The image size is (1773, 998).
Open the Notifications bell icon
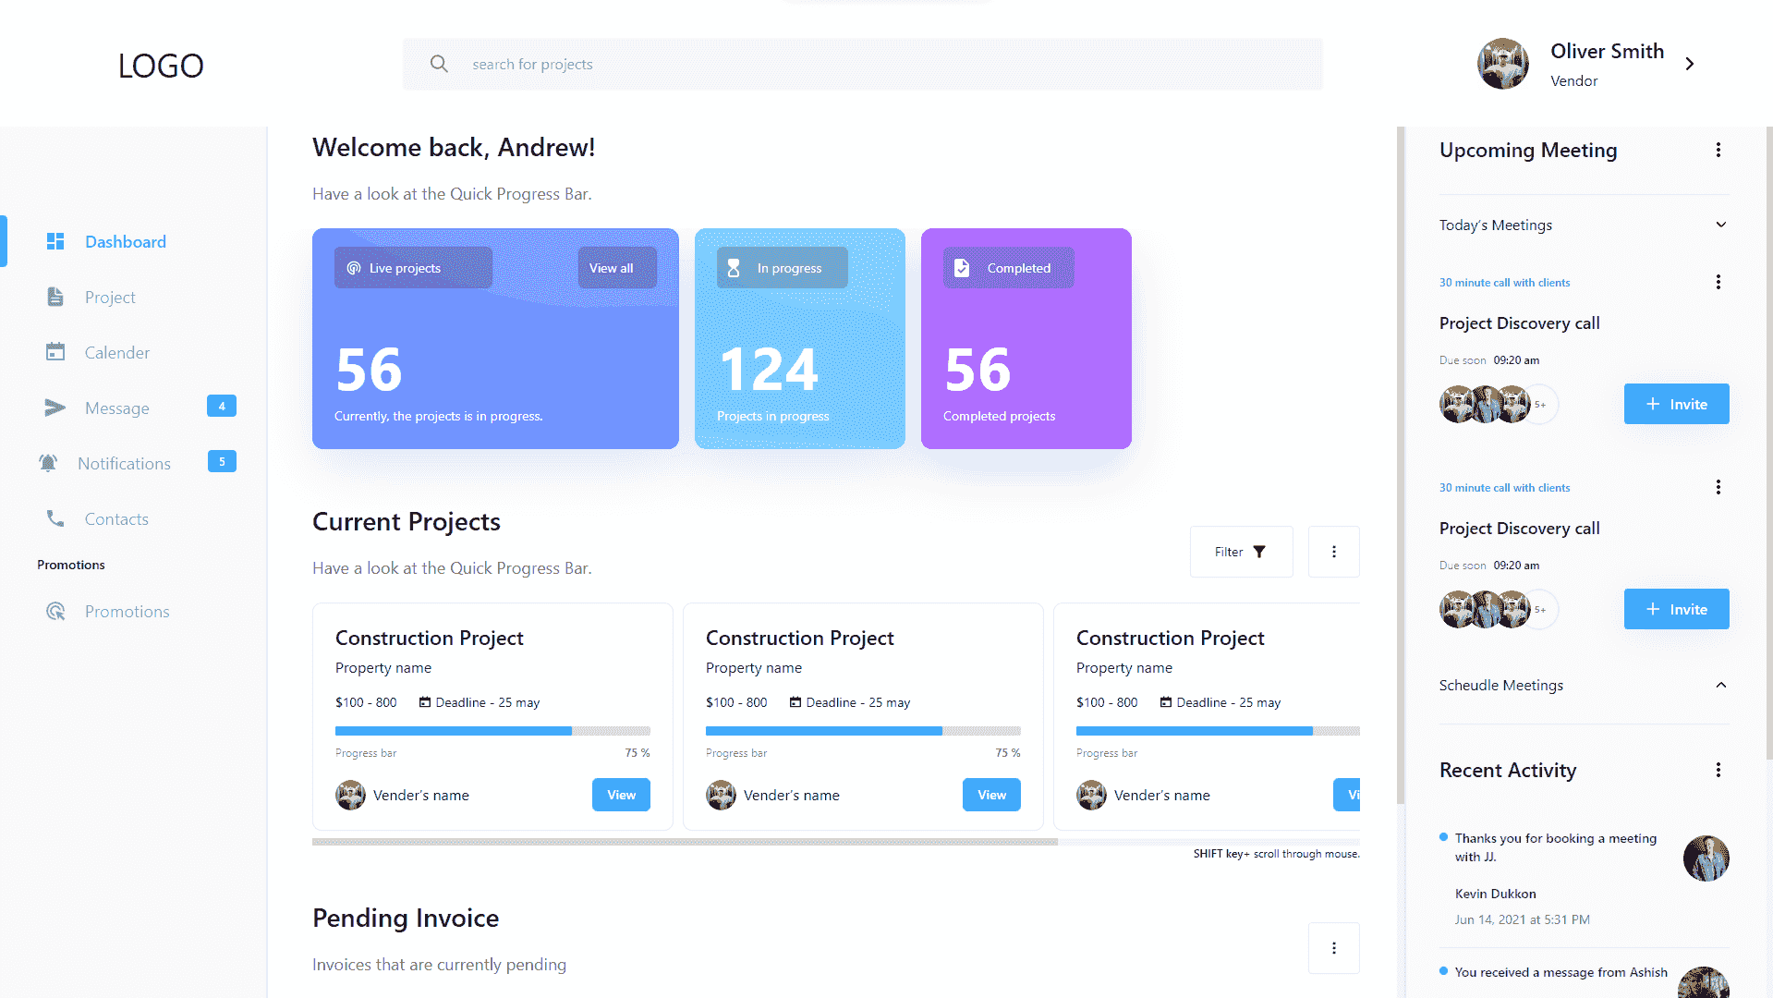(48, 463)
